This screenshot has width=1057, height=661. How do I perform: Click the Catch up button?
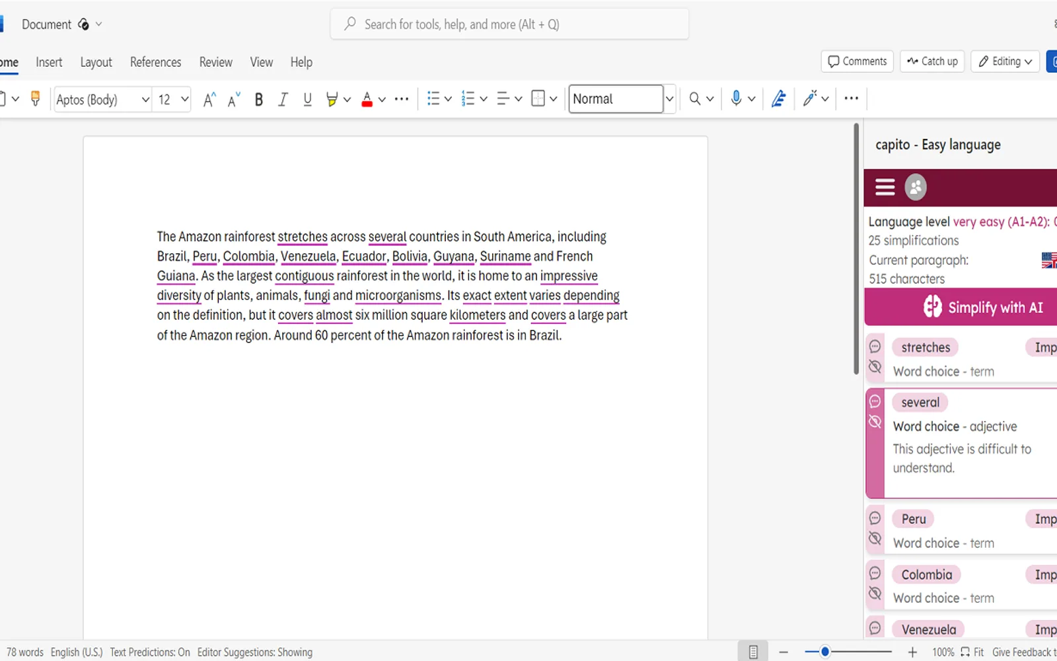(x=932, y=61)
